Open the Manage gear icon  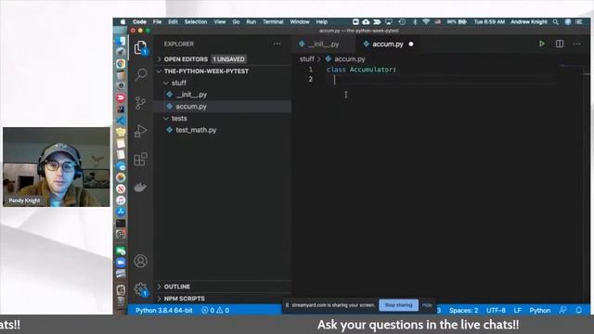click(x=140, y=289)
